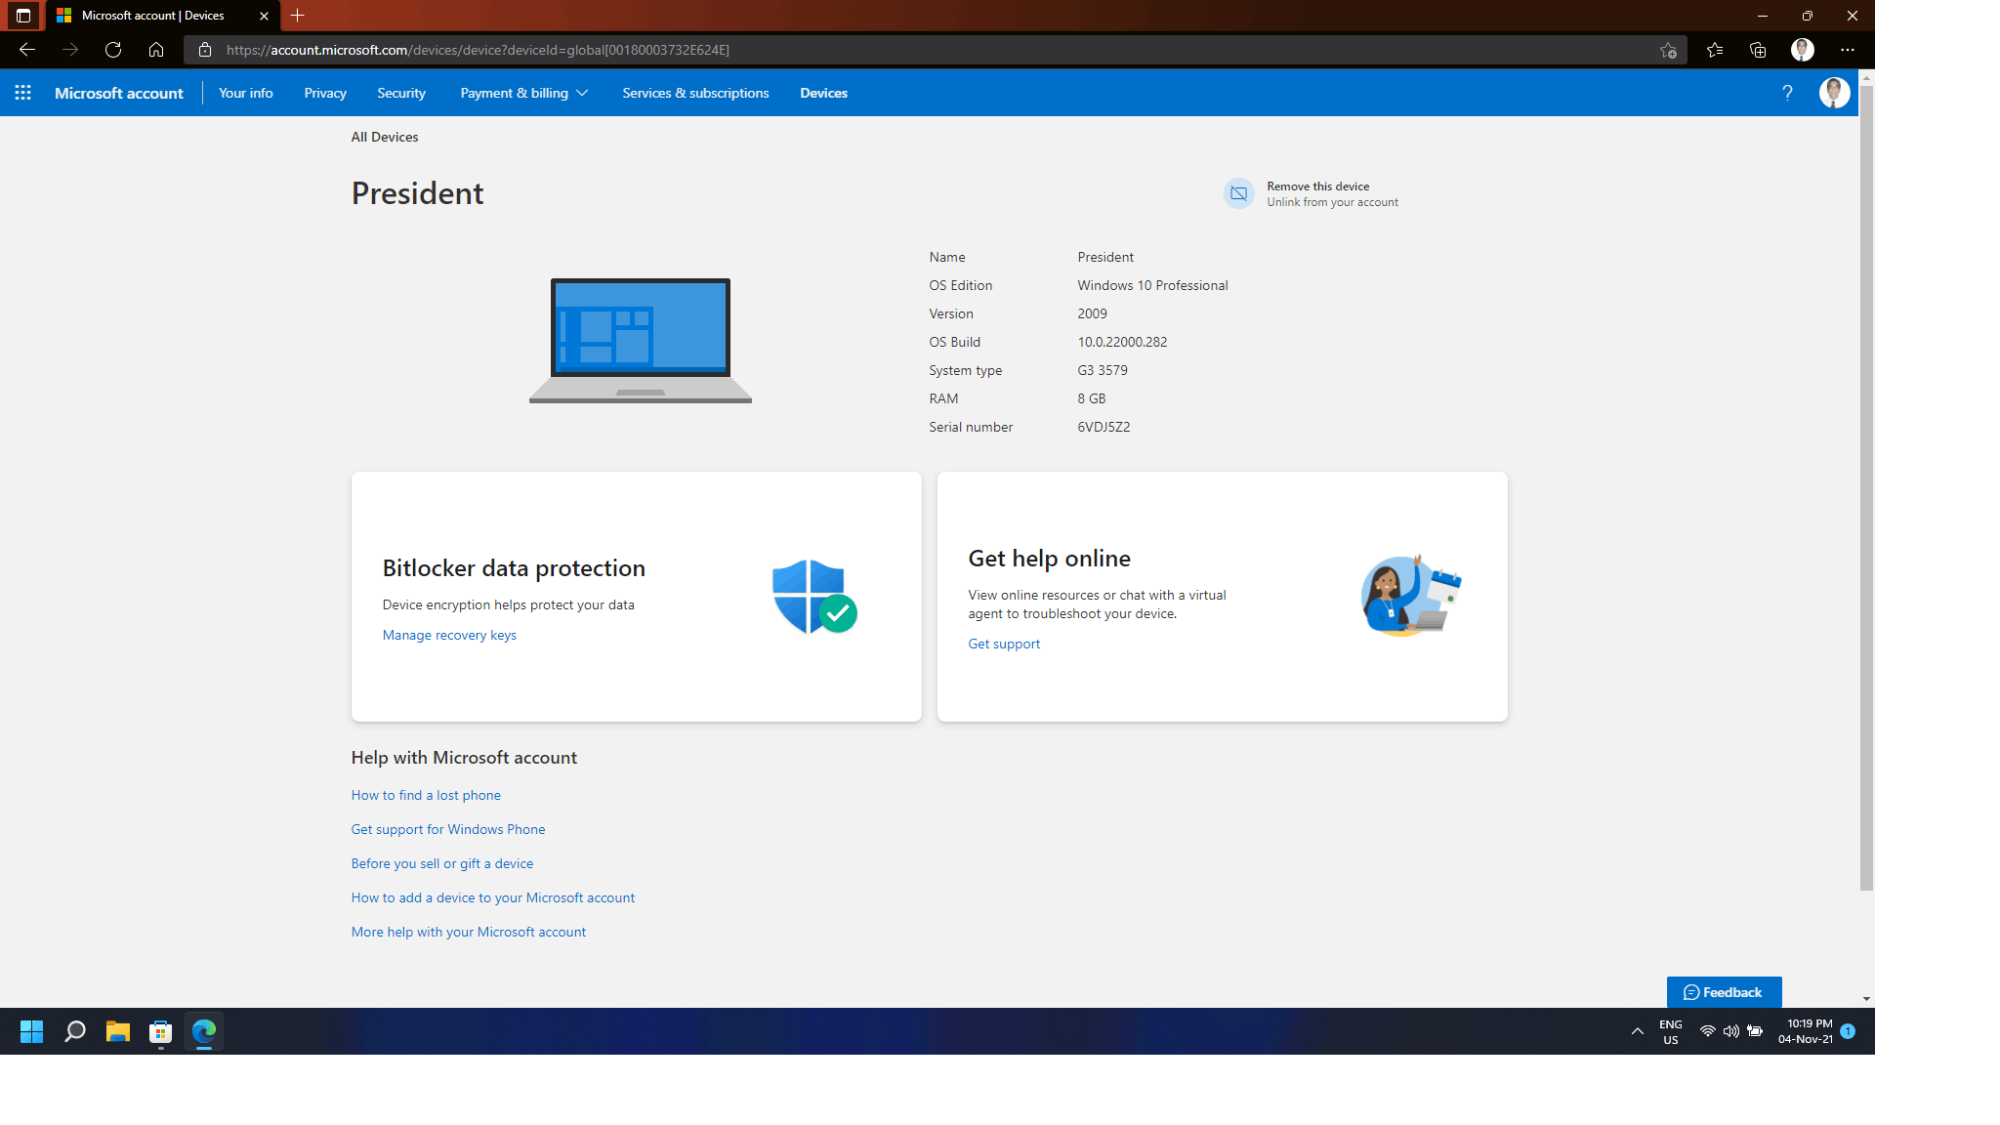
Task: Click the Get support link
Action: pos(1004,644)
